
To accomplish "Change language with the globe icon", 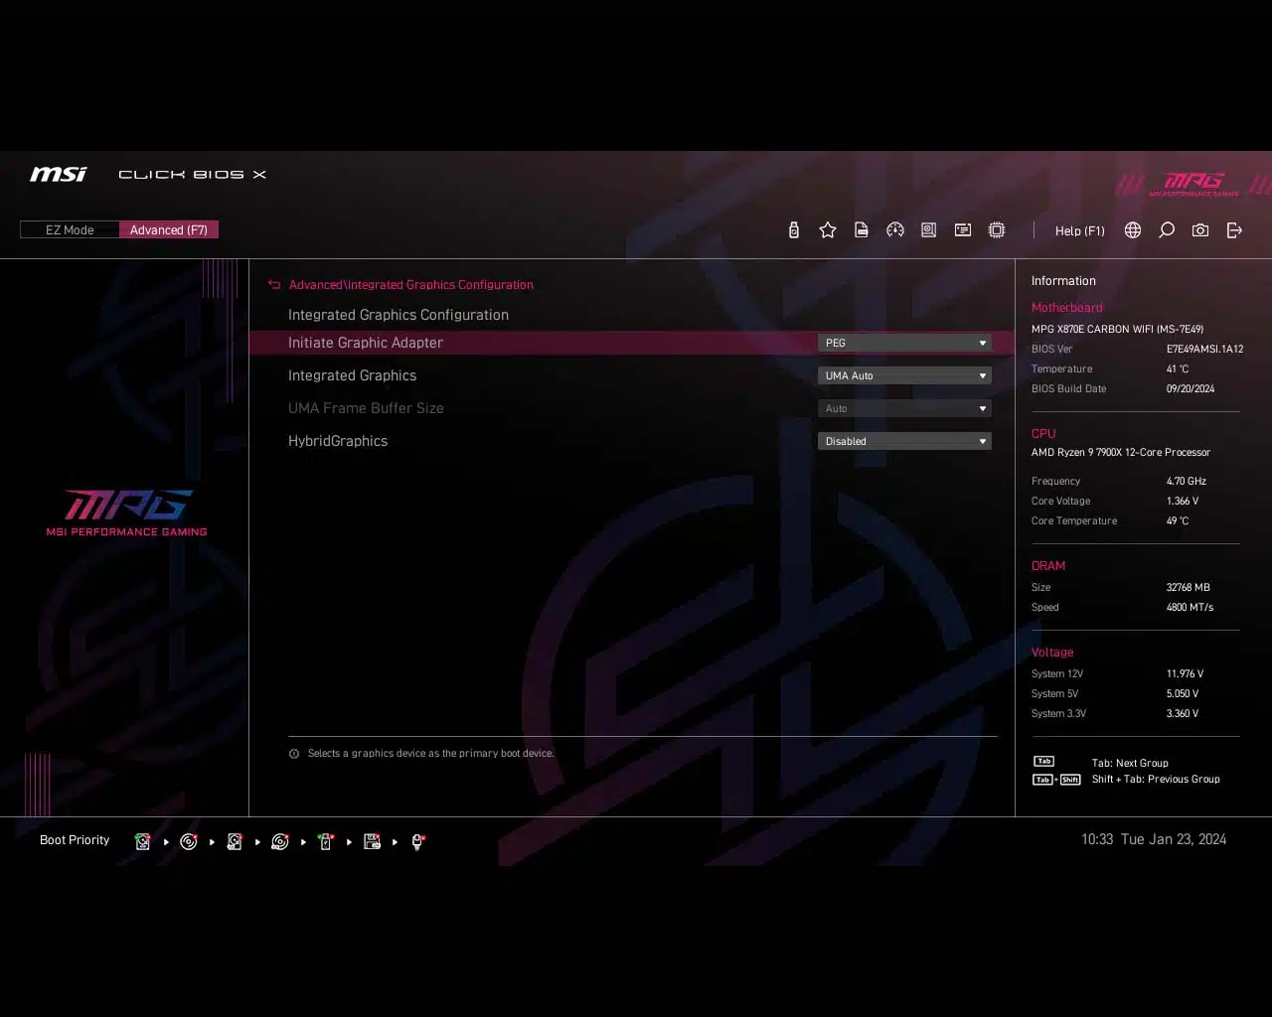I will pos(1133,230).
